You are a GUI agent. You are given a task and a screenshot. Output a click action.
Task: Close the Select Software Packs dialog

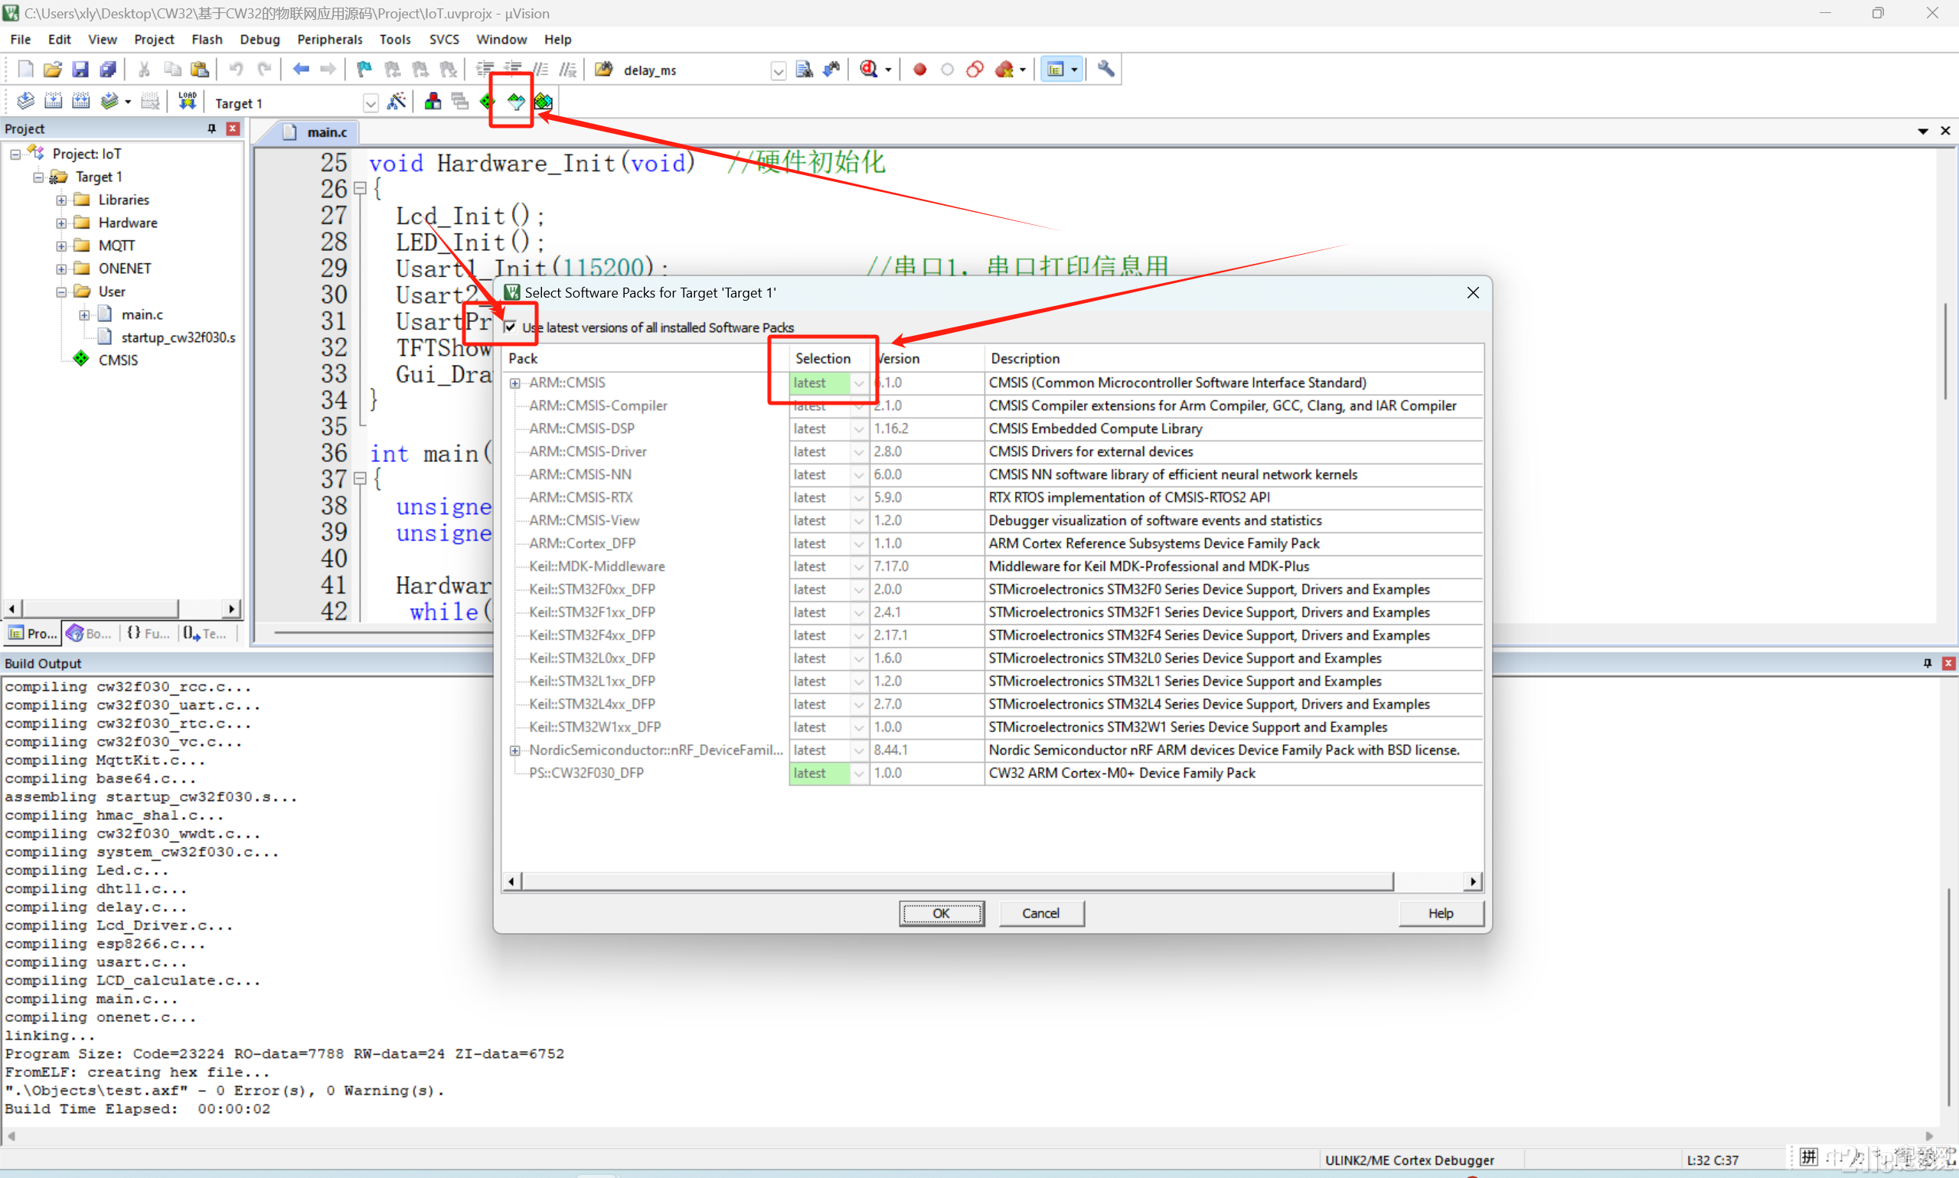(1473, 293)
